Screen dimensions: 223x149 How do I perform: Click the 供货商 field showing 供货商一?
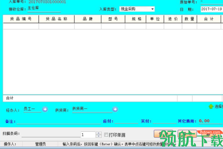[x=92, y=109]
